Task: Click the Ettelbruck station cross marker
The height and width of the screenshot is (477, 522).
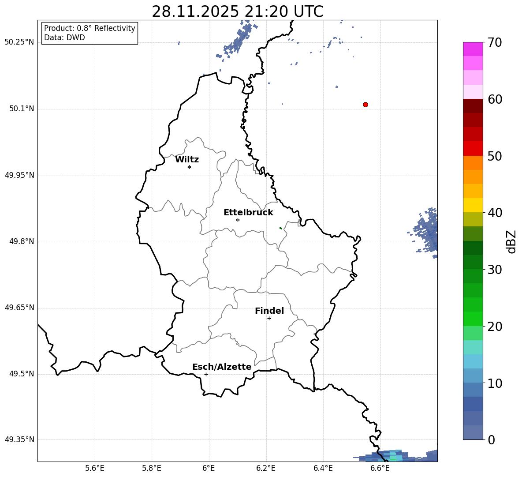Action: coord(238,220)
